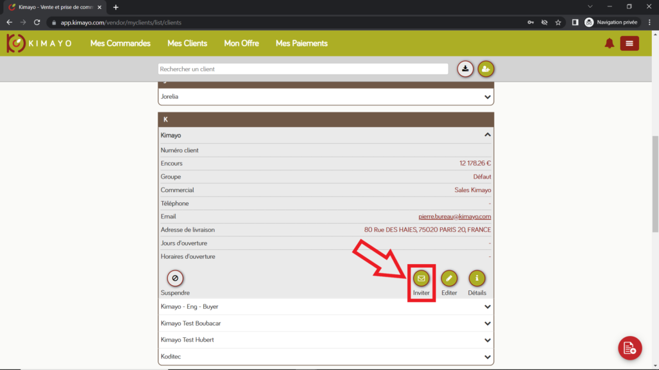Open the saved passwords key icon

pyautogui.click(x=530, y=22)
